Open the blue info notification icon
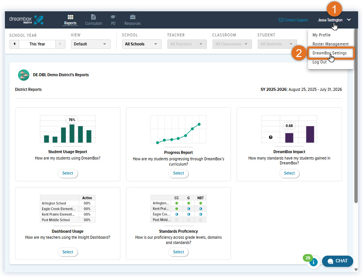Screen dimensions: 363x277 pyautogui.click(x=313, y=262)
